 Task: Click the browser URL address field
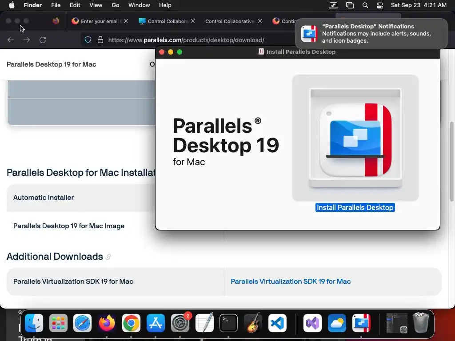186,40
